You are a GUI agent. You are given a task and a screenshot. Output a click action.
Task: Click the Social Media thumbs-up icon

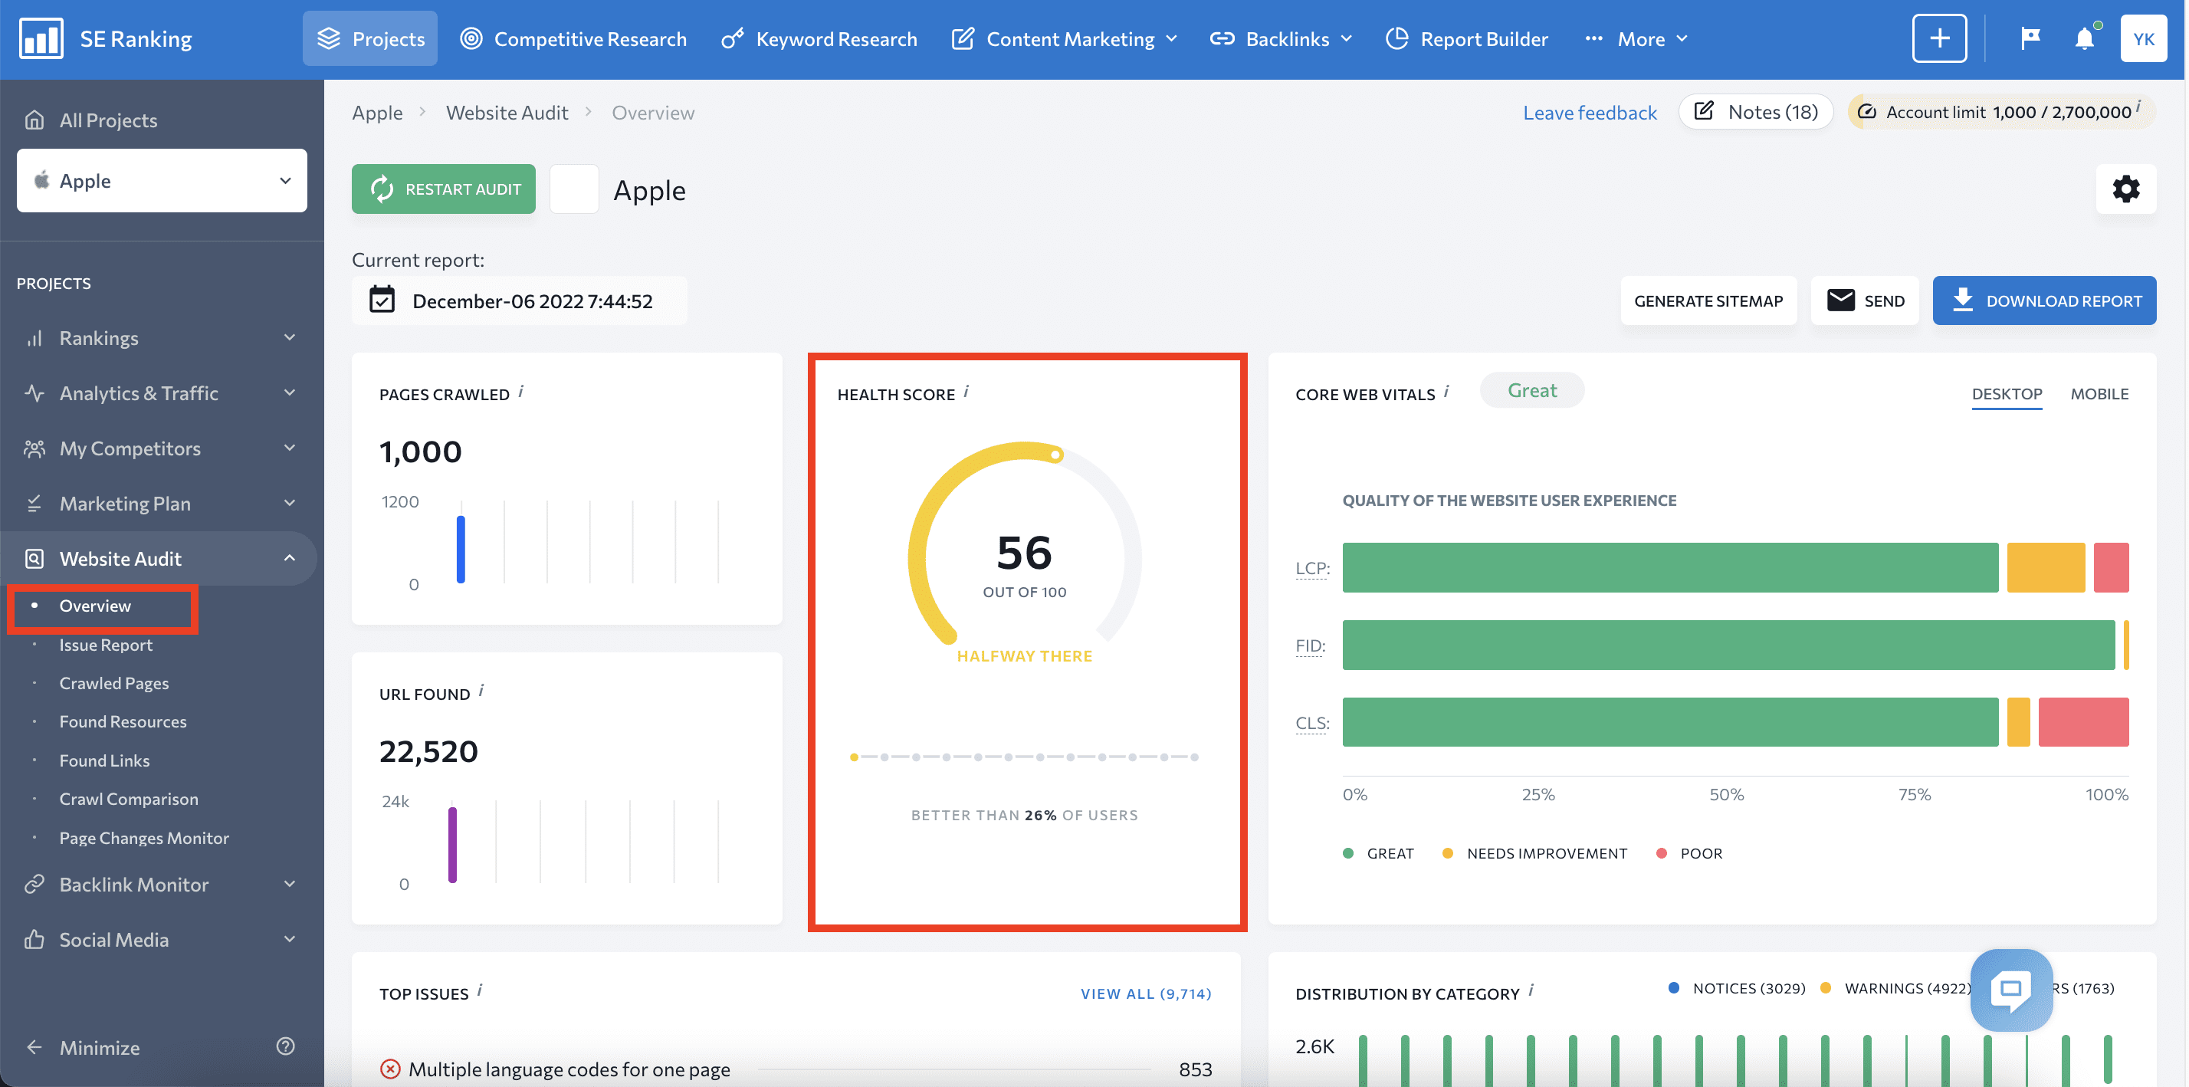(x=34, y=940)
